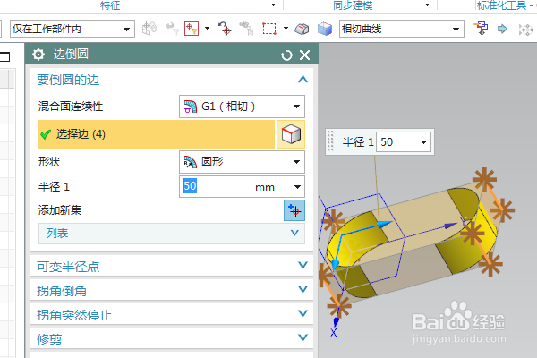
Task: Open the 同步建模 group dropdown arrow
Action: (427, 4)
